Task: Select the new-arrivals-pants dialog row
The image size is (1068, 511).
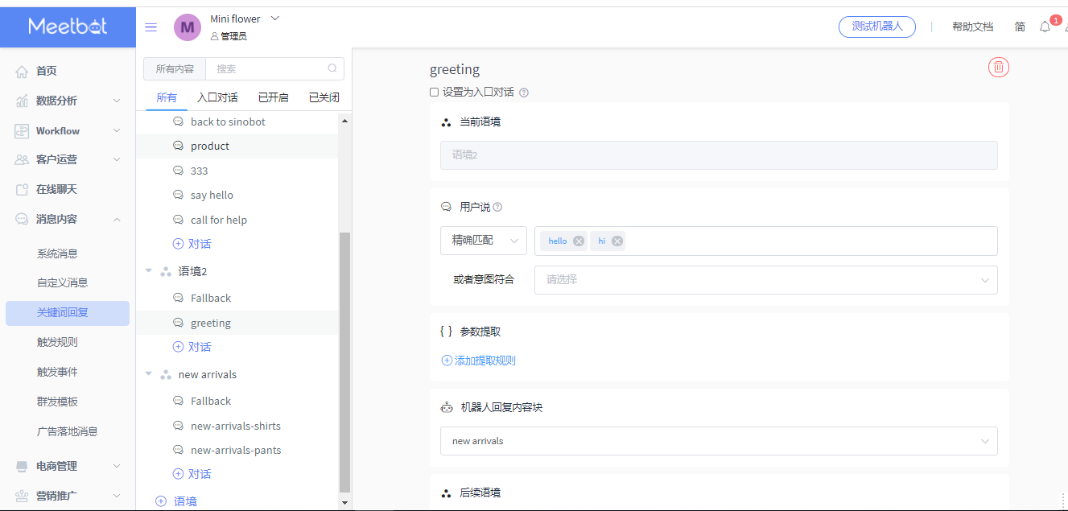Action: point(237,450)
